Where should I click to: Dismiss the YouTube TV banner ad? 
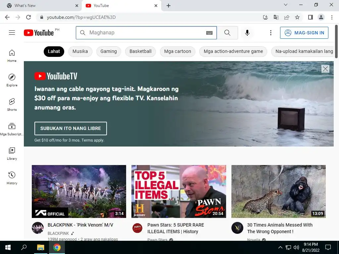pyautogui.click(x=325, y=69)
